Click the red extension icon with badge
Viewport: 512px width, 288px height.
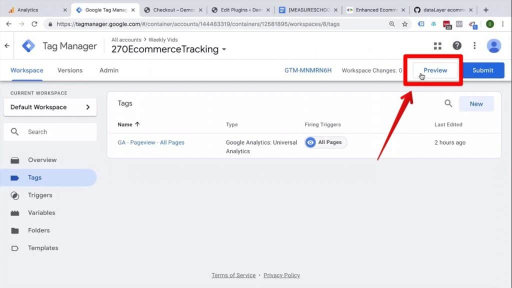446,24
